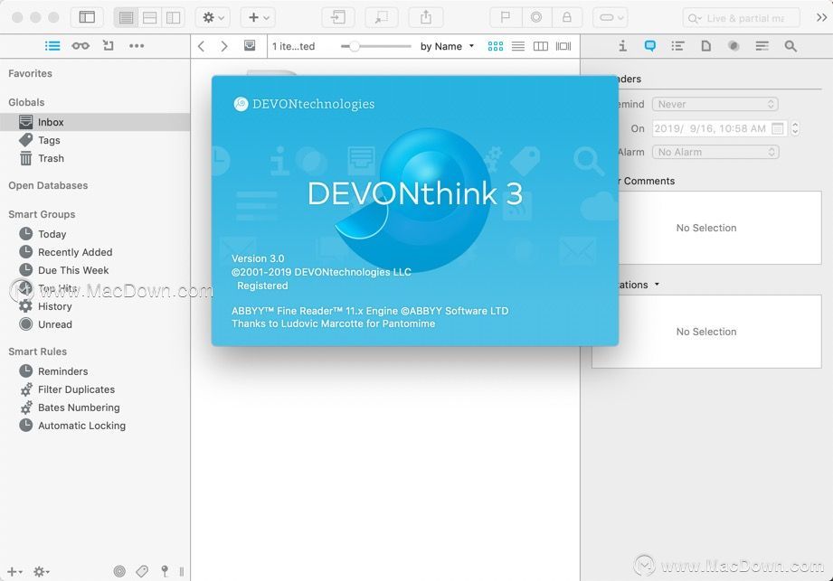
Task: Go back with the left chevron
Action: pyautogui.click(x=202, y=47)
